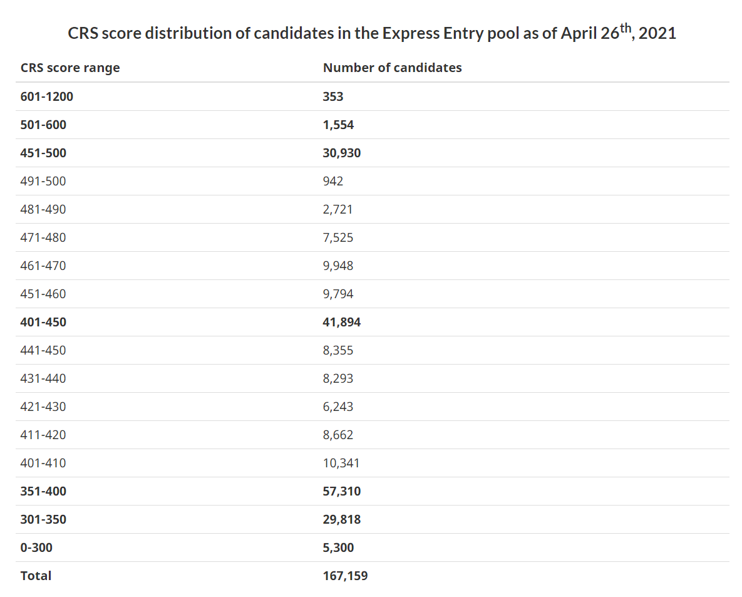Click the 'CRS score range' column header
The width and height of the screenshot is (742, 597).
point(70,68)
